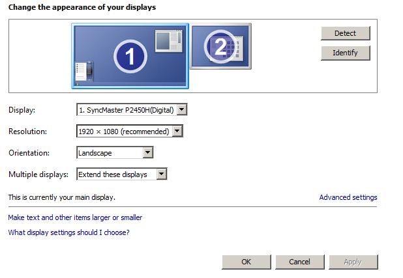This screenshot has height=278, width=403.
Task: Open the Display dropdown showing SyncMaster P2450H
Action: [x=132, y=110]
